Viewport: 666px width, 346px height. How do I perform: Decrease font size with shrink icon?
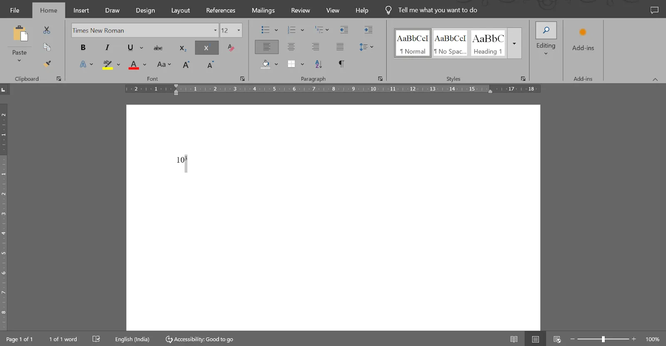point(210,64)
